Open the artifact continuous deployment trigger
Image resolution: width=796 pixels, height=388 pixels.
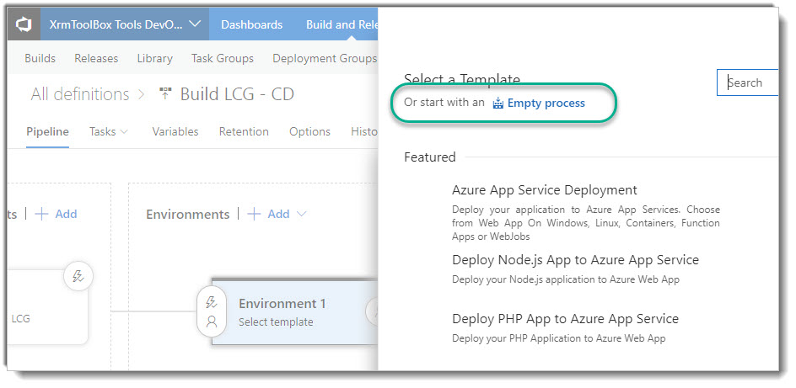[x=78, y=277]
